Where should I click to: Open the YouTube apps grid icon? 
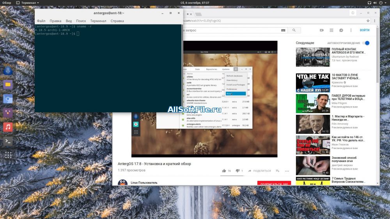[331, 30]
